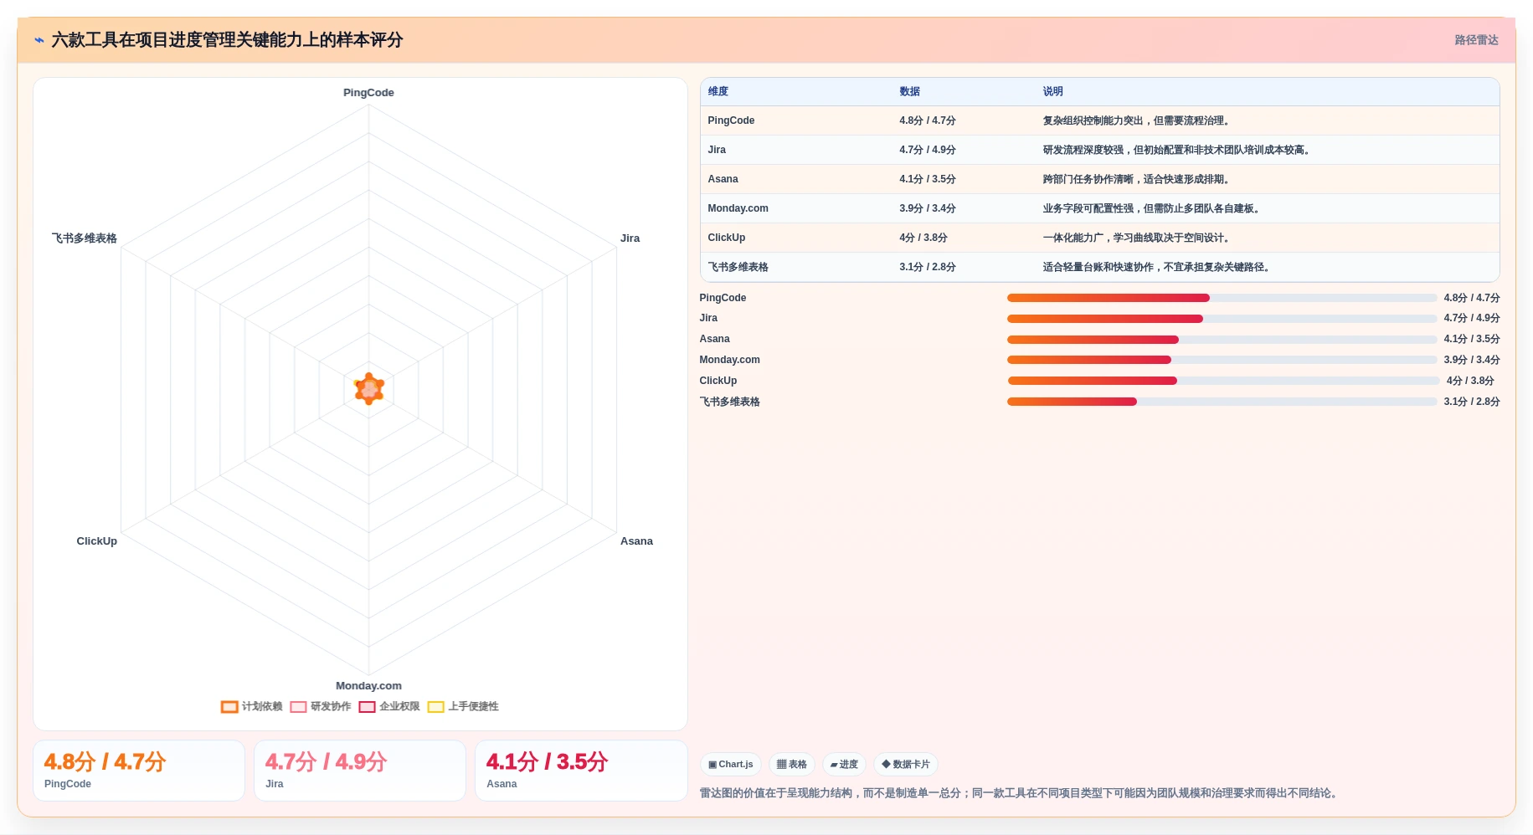Select the PingCode table row name
The image size is (1533, 835).
click(x=731, y=120)
